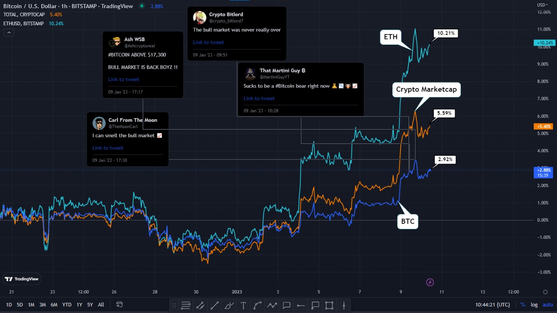Click the TradingView logo
The height and width of the screenshot is (313, 557).
pos(22,279)
